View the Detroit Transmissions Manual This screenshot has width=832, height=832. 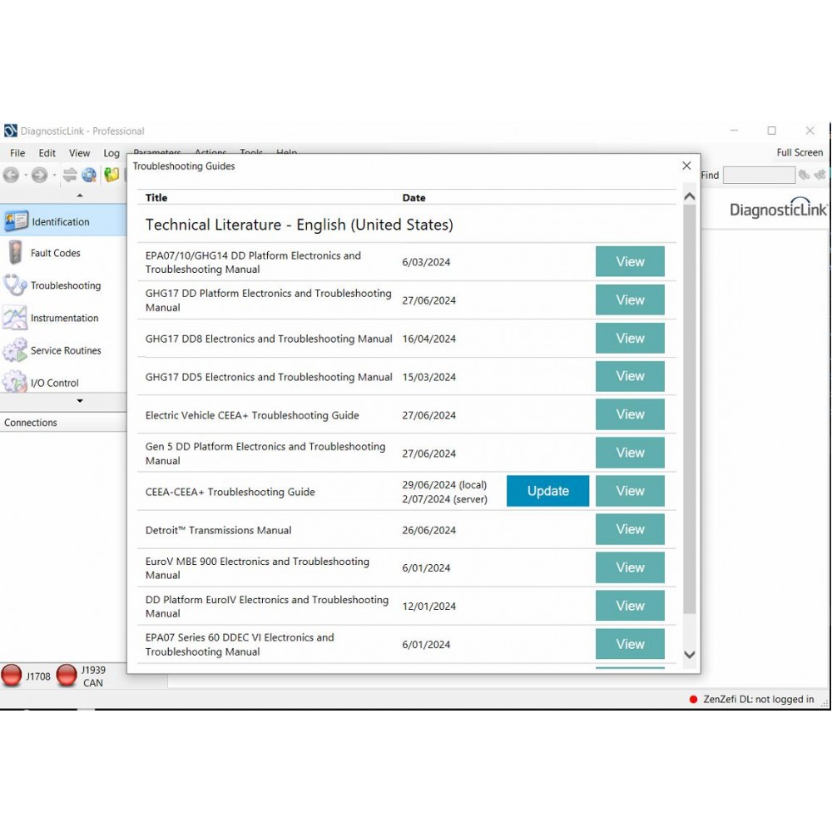pos(630,529)
